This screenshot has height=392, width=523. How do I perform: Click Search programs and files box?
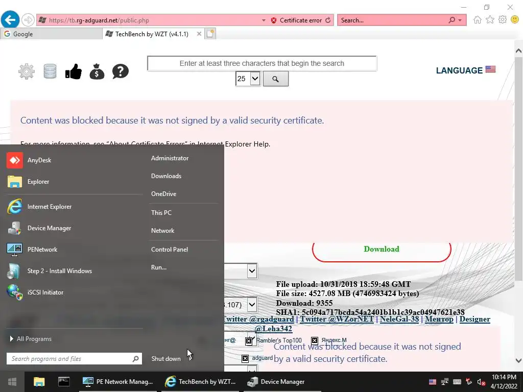pyautogui.click(x=74, y=359)
